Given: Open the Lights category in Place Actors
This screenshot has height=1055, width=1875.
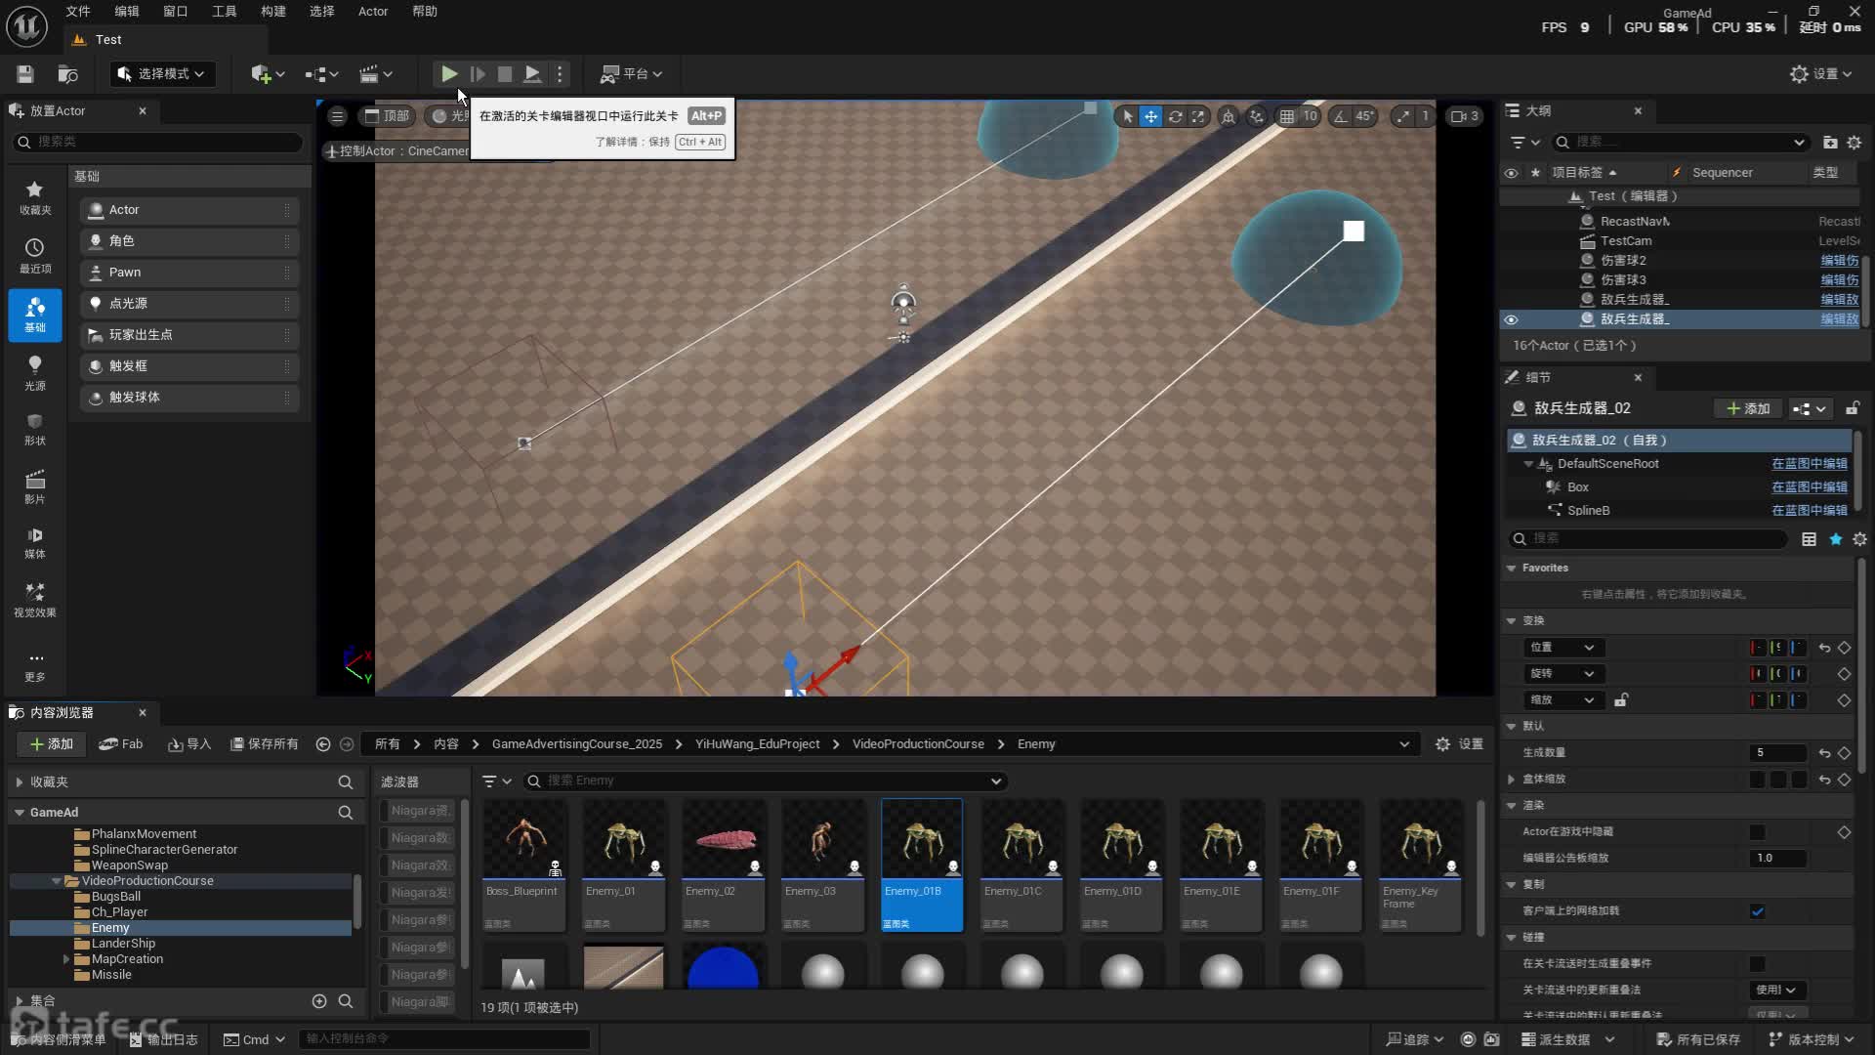Looking at the screenshot, I should point(34,371).
